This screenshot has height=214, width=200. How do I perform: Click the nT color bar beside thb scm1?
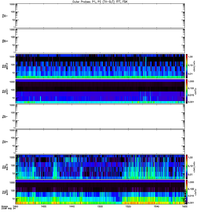187,91
